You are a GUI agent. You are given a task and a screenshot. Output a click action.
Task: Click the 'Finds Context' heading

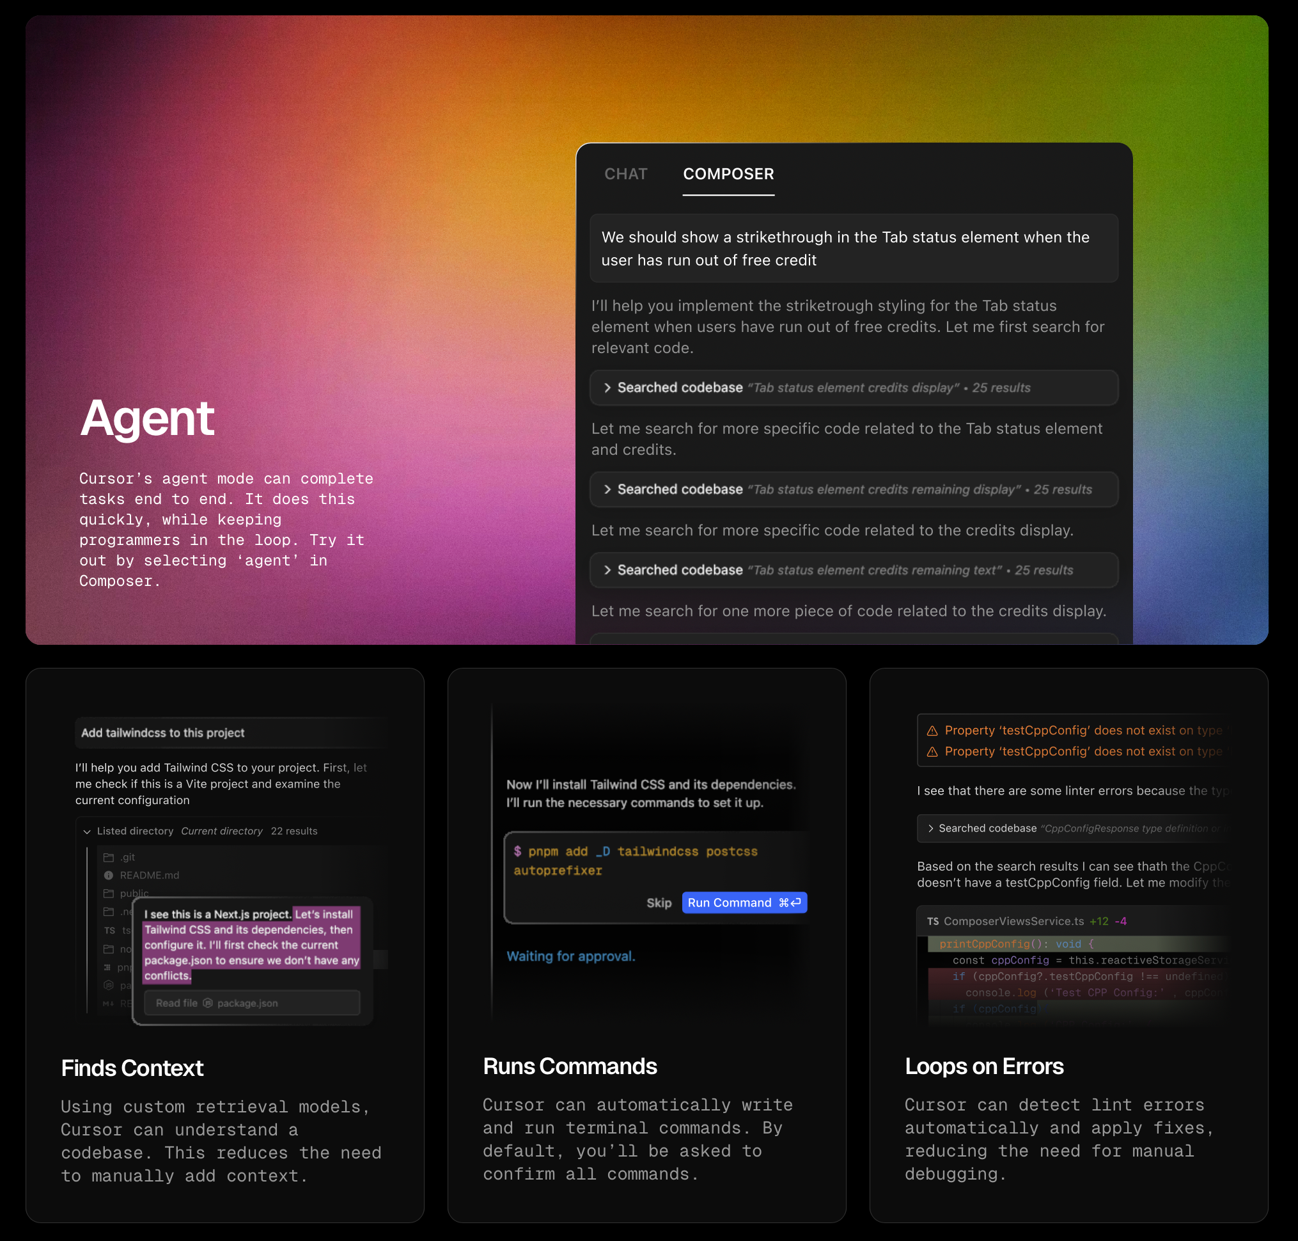click(132, 1068)
